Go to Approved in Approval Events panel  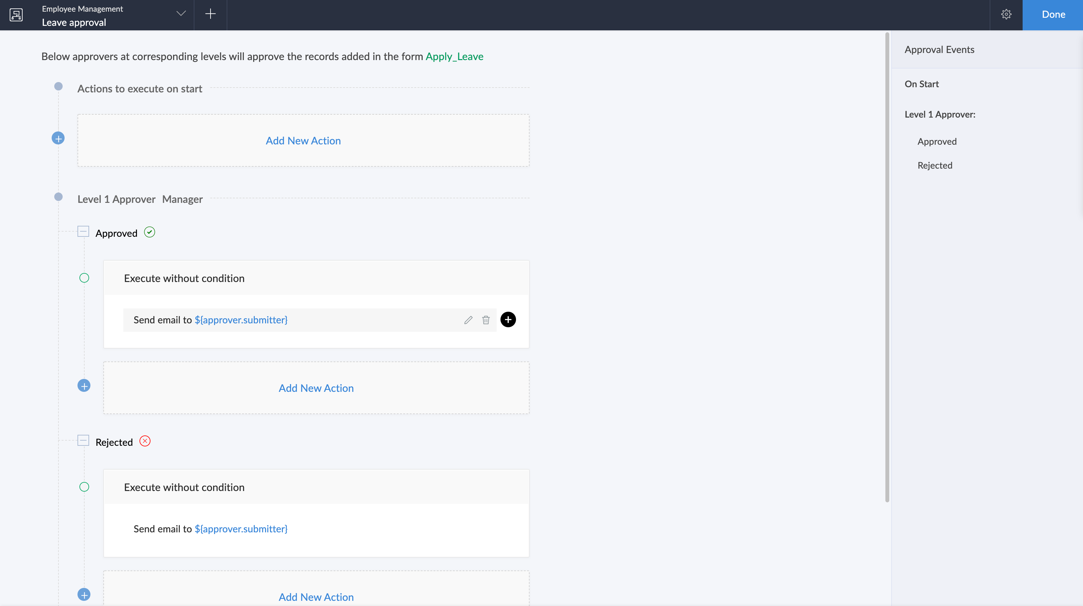pos(937,141)
